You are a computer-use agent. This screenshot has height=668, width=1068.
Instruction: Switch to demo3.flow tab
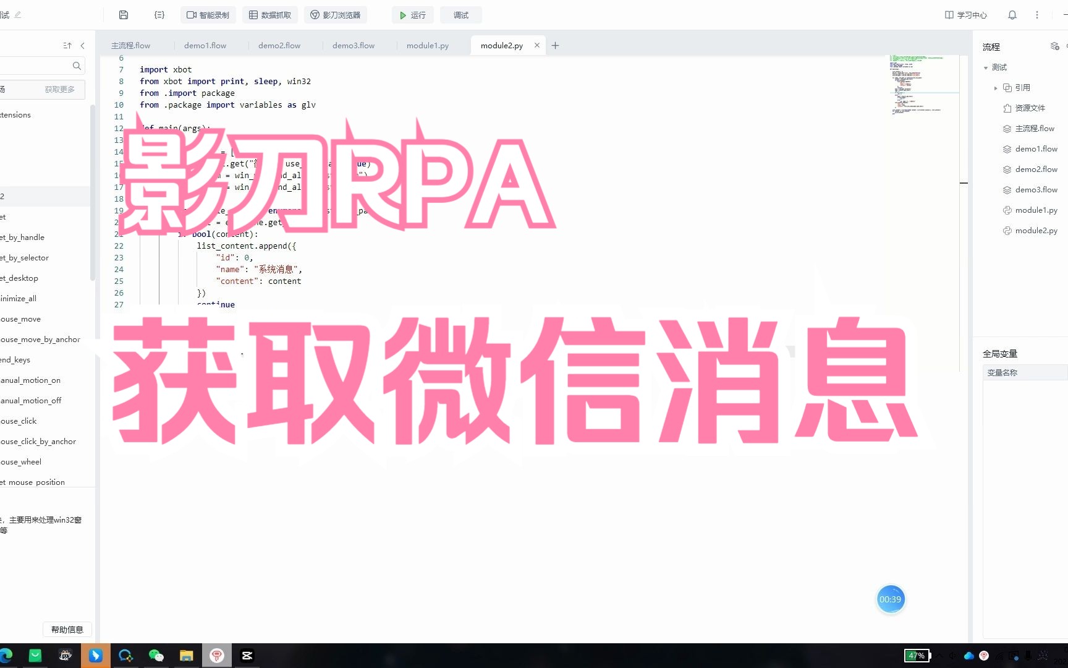[x=354, y=45]
